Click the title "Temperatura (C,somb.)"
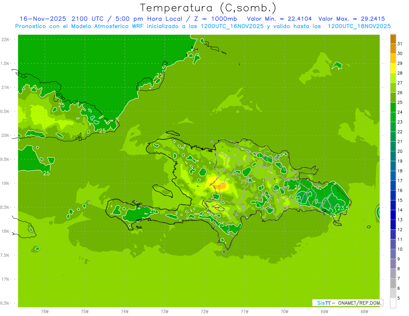 208,8
